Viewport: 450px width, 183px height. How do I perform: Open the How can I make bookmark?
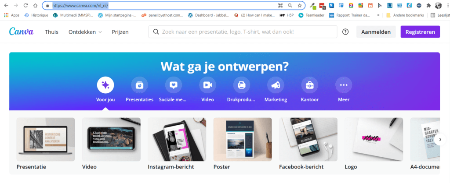(x=254, y=15)
